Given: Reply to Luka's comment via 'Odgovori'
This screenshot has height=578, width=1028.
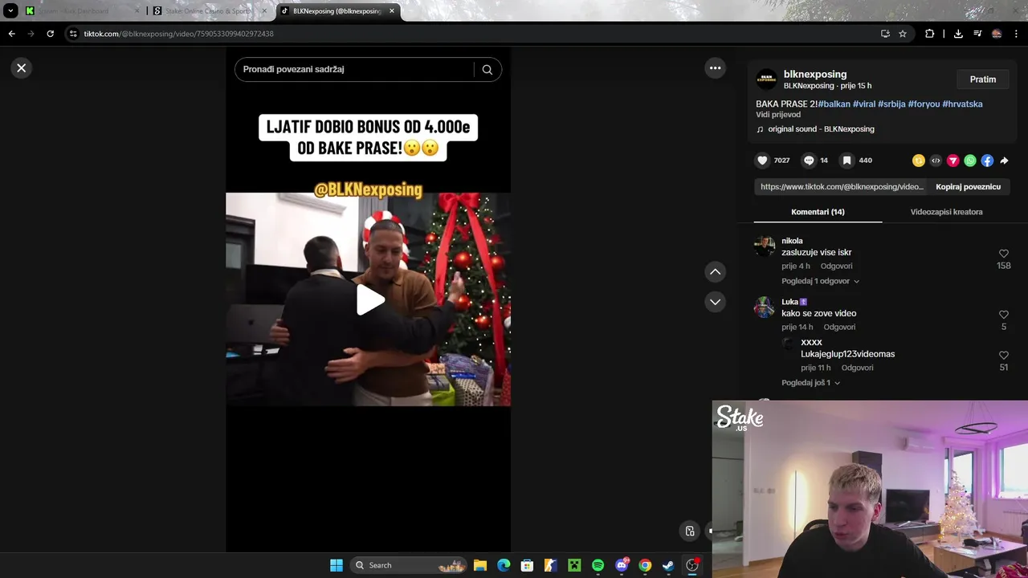Looking at the screenshot, I should click(839, 327).
